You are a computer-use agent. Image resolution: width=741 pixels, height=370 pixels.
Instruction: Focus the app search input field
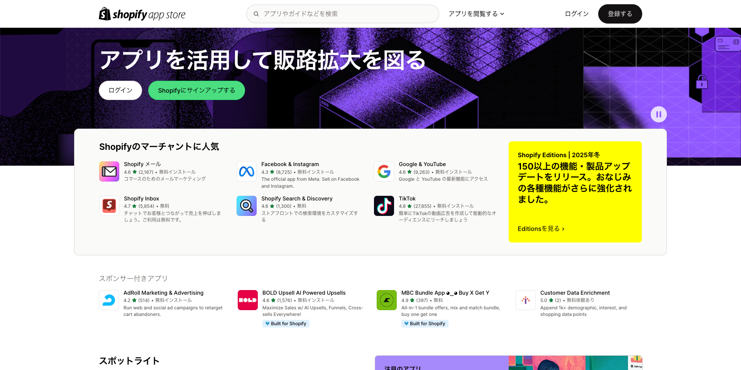pyautogui.click(x=343, y=14)
